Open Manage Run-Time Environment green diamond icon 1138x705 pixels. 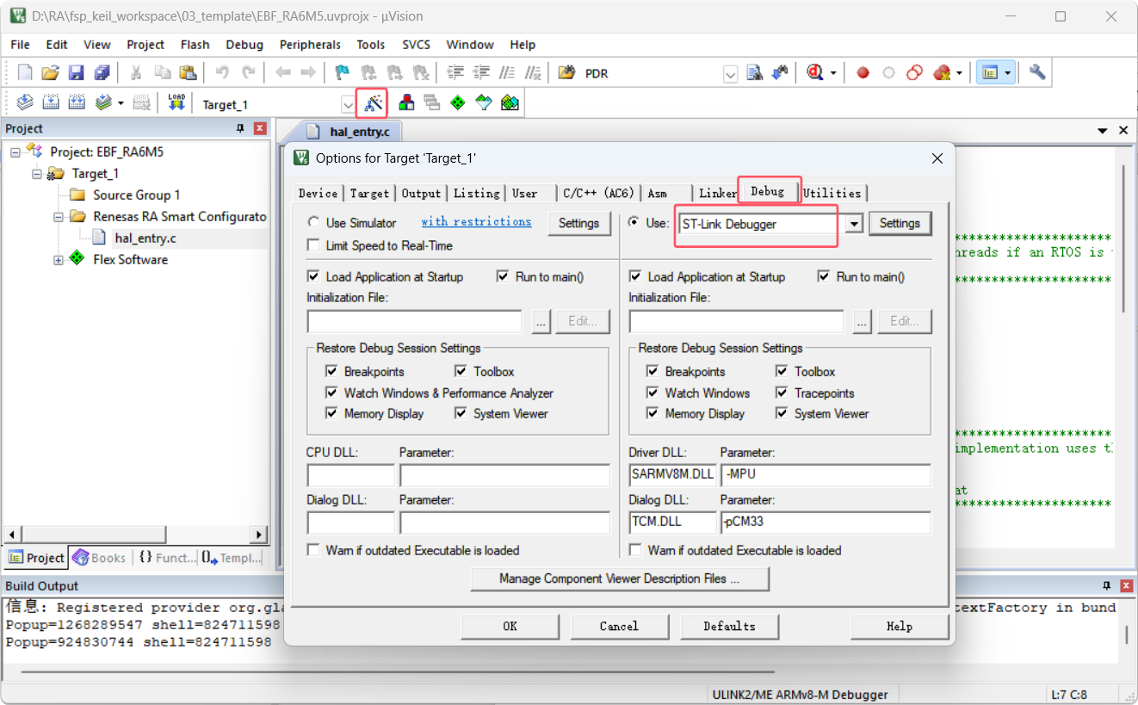pos(458,103)
